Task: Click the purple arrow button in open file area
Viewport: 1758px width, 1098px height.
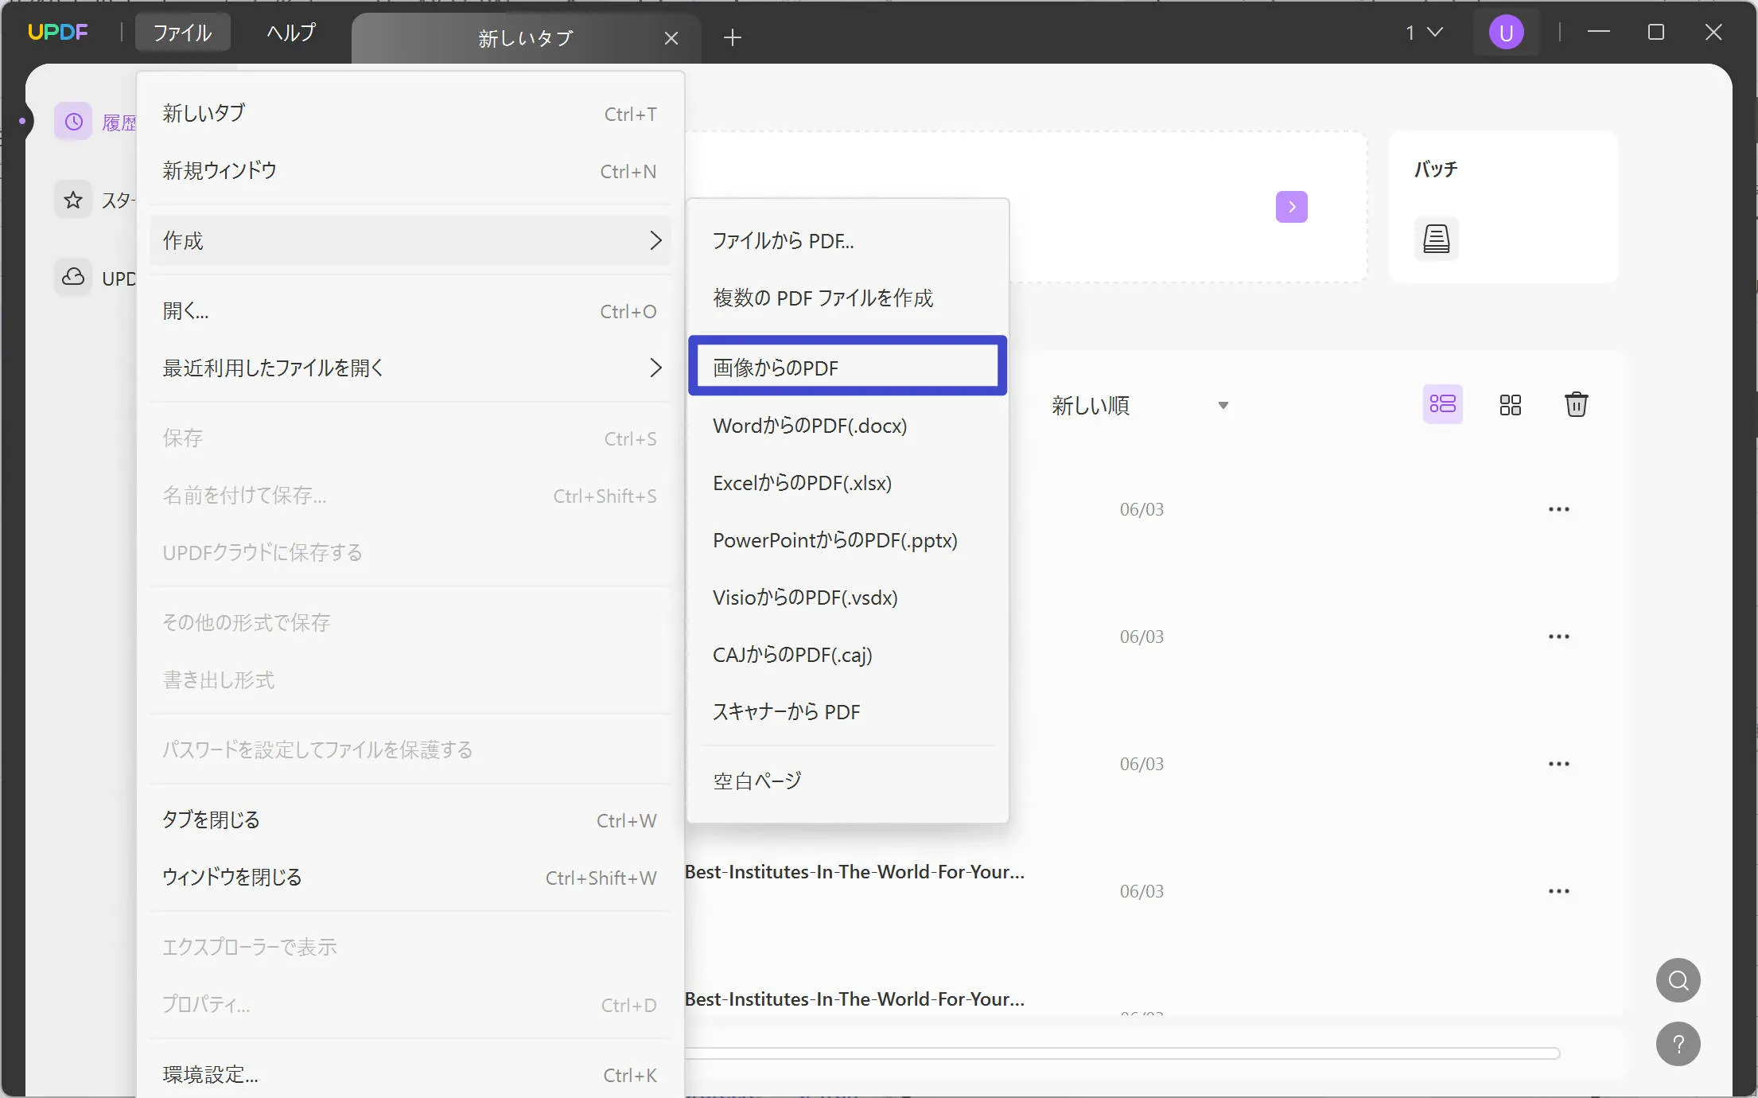Action: (x=1292, y=207)
